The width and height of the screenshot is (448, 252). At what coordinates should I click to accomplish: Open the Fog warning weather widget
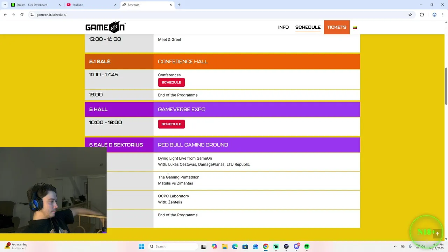click(x=16, y=246)
